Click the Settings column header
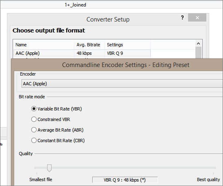Image resolution: width=223 pixels, height=186 pixels. [128, 45]
